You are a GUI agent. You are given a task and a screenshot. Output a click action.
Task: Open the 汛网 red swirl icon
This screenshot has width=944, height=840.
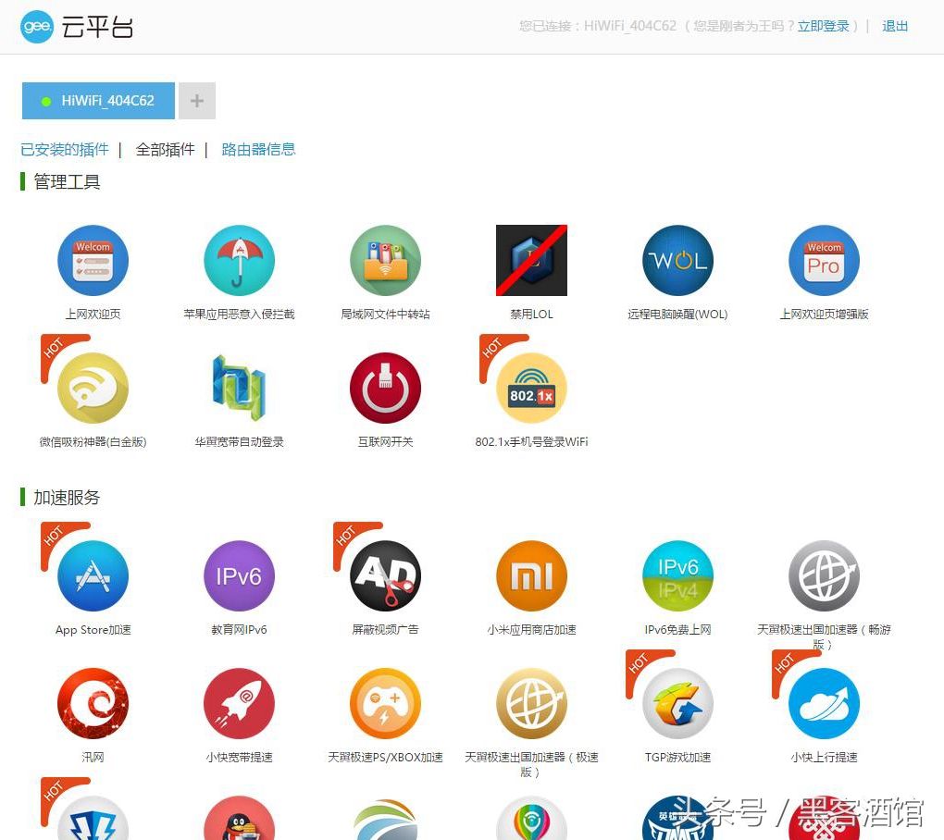pos(93,703)
